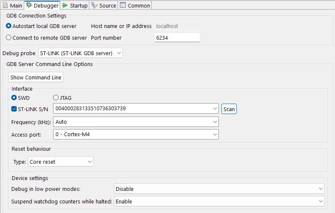Click the GDB Server Command Line Options heading
The height and width of the screenshot is (213, 335).
50,64
